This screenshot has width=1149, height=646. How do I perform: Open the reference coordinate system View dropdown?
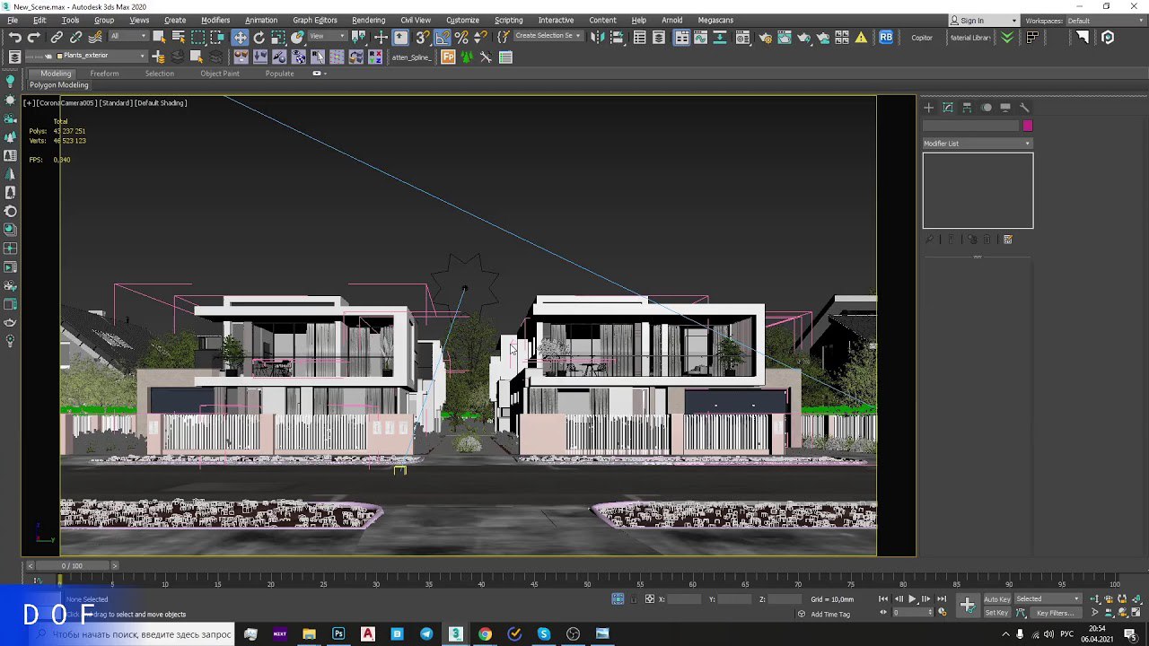coord(329,36)
